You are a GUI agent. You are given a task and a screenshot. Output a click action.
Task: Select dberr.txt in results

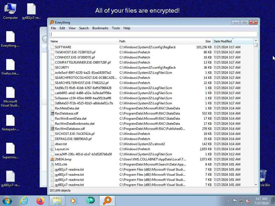click(151, 144)
